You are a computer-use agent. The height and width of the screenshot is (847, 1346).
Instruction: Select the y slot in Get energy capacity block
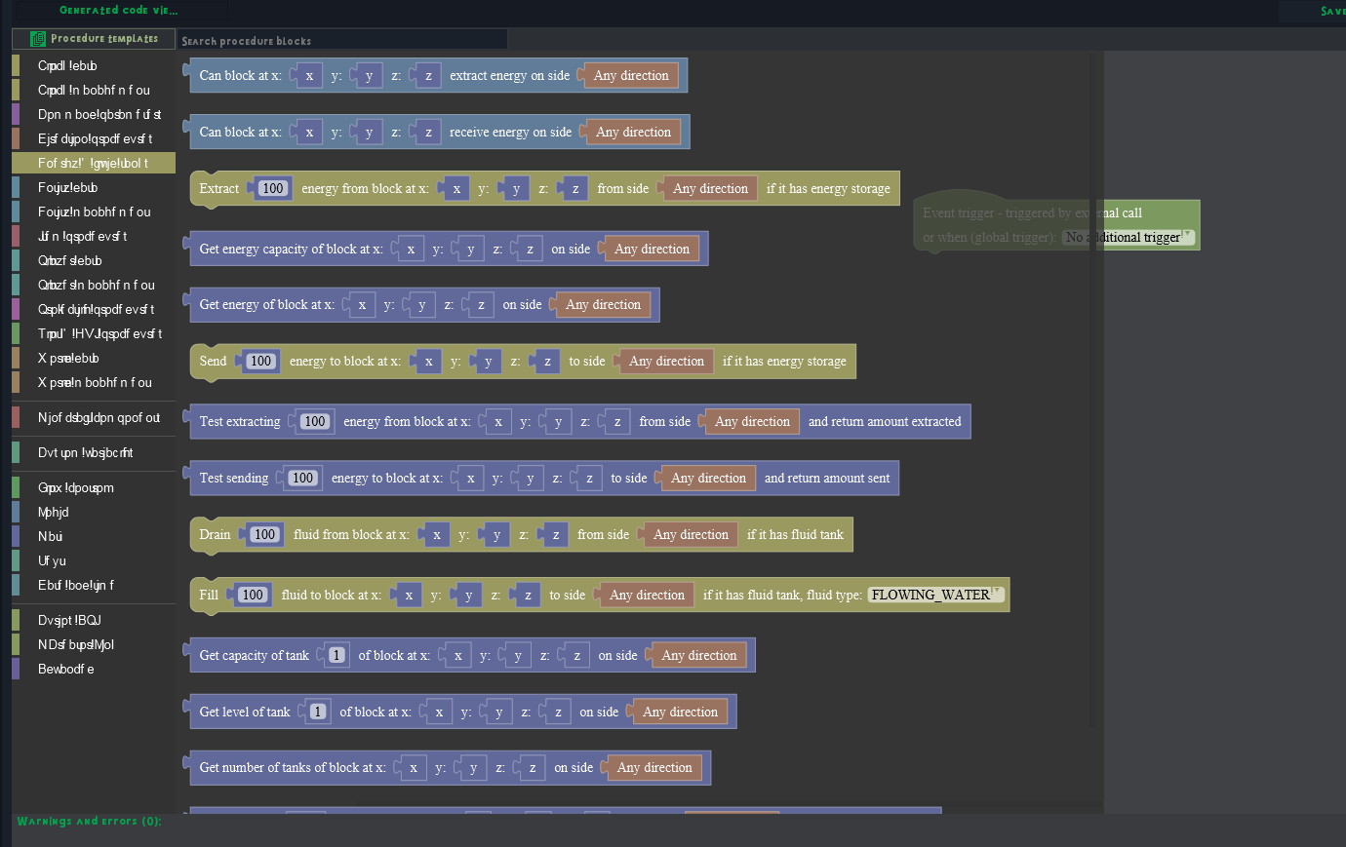pyautogui.click(x=470, y=249)
